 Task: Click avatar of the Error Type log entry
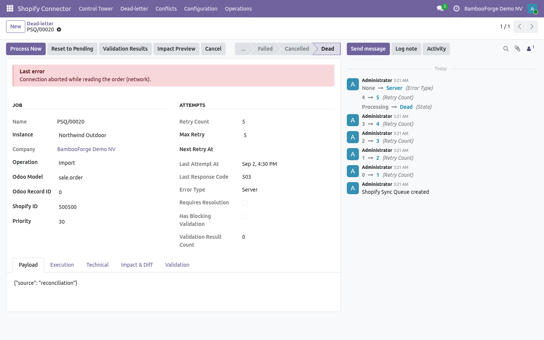pos(353,84)
